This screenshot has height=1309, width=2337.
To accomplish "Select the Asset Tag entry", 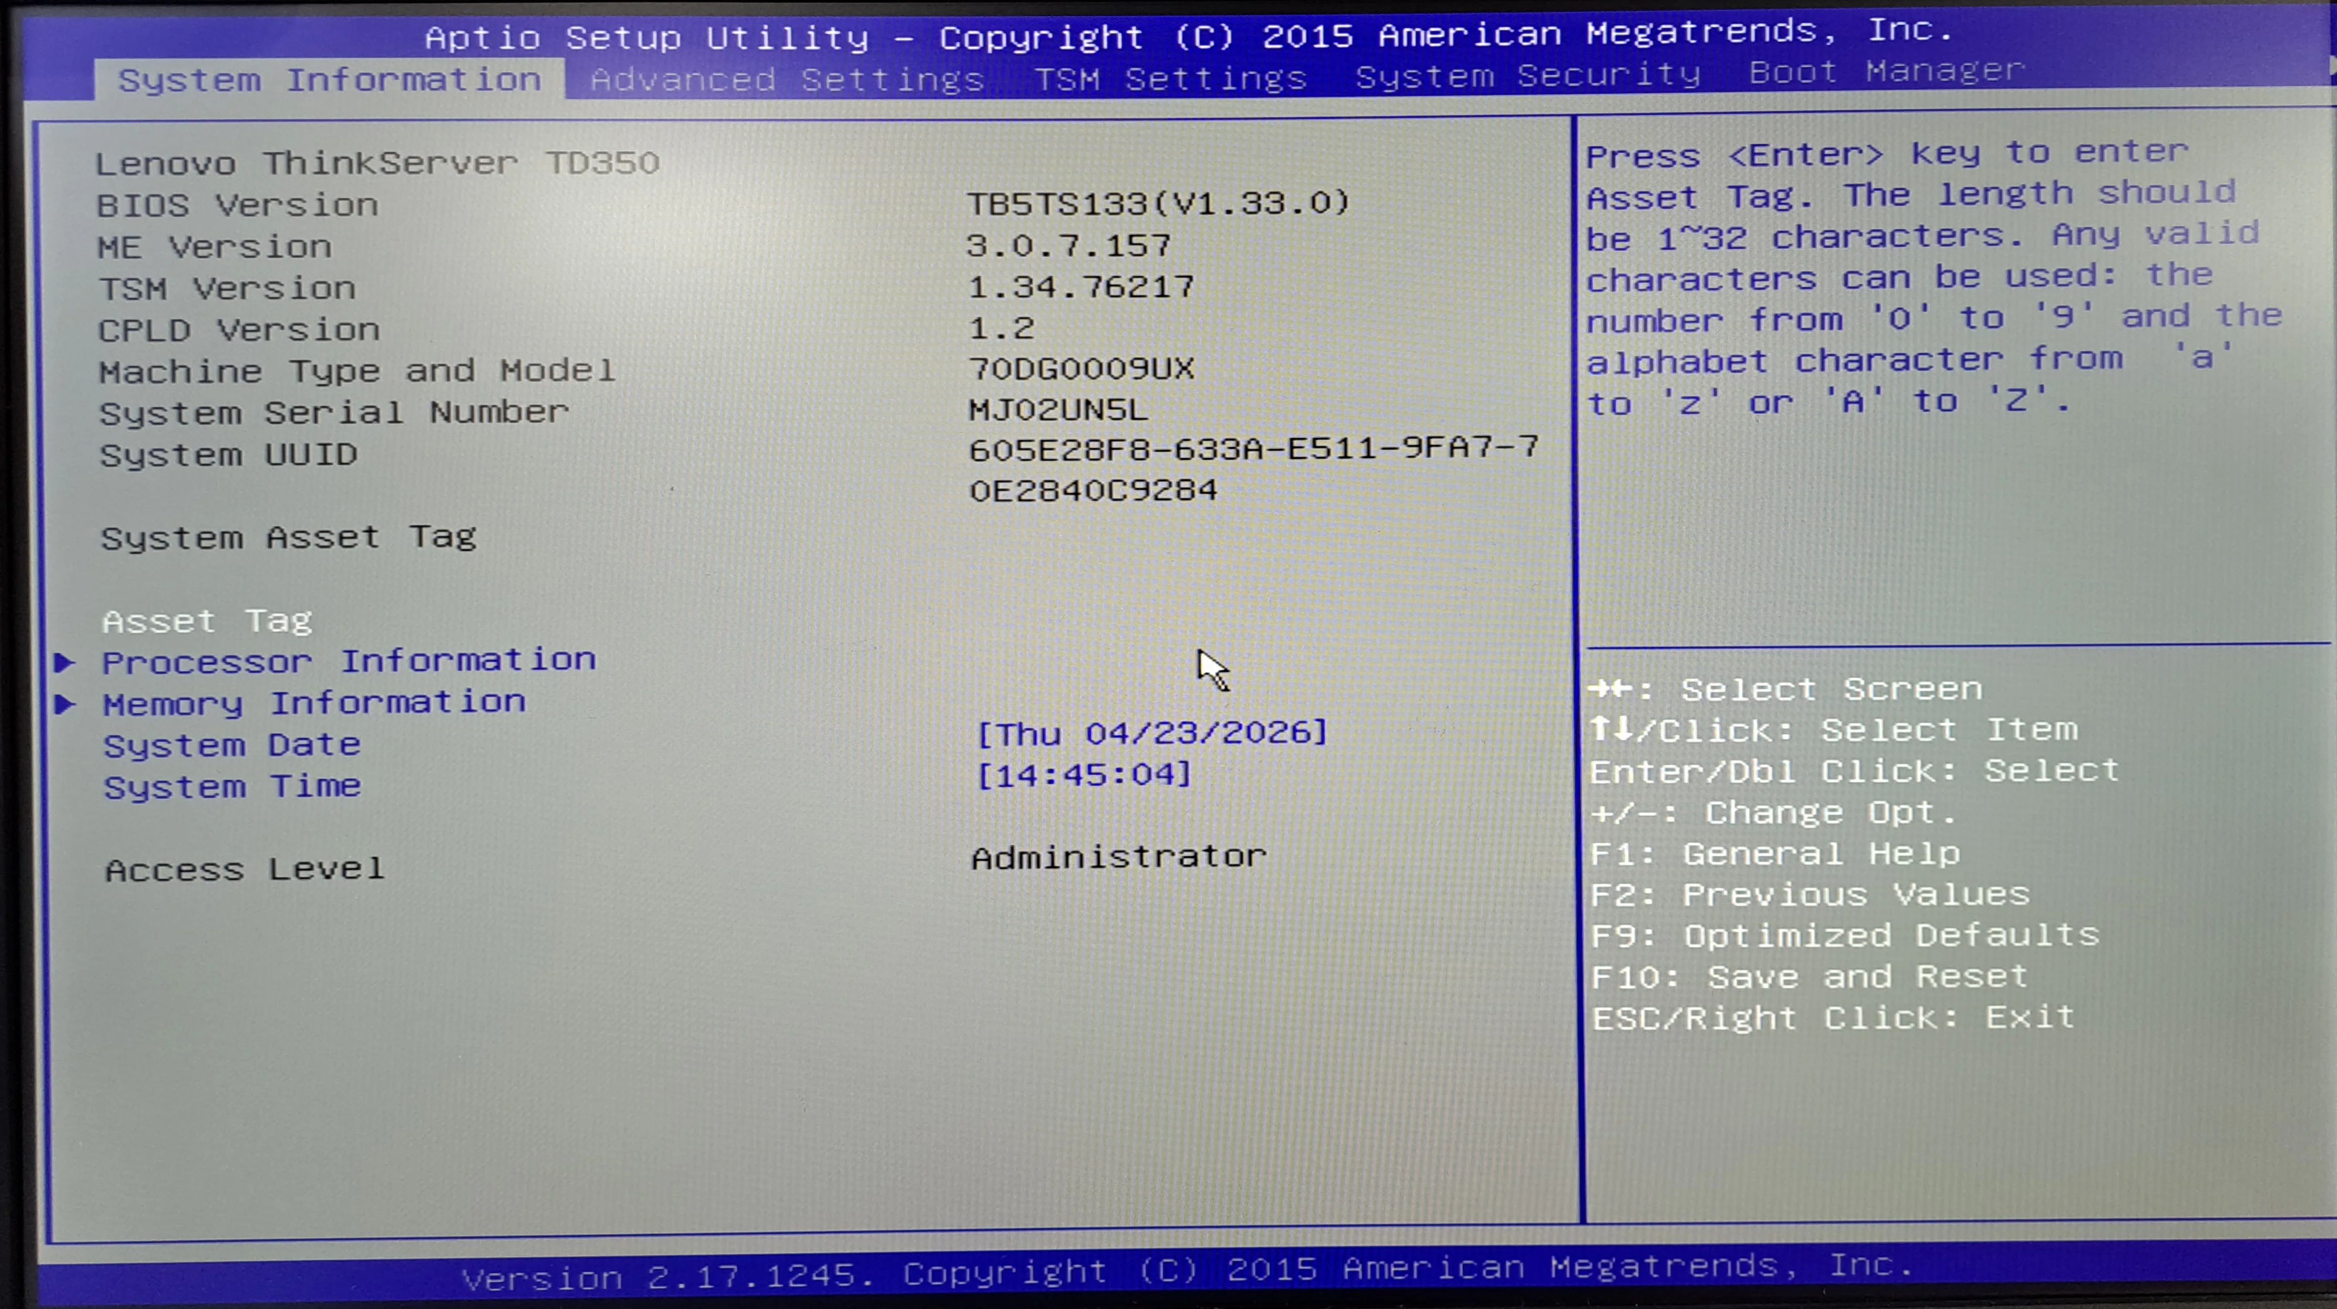I will tap(207, 621).
